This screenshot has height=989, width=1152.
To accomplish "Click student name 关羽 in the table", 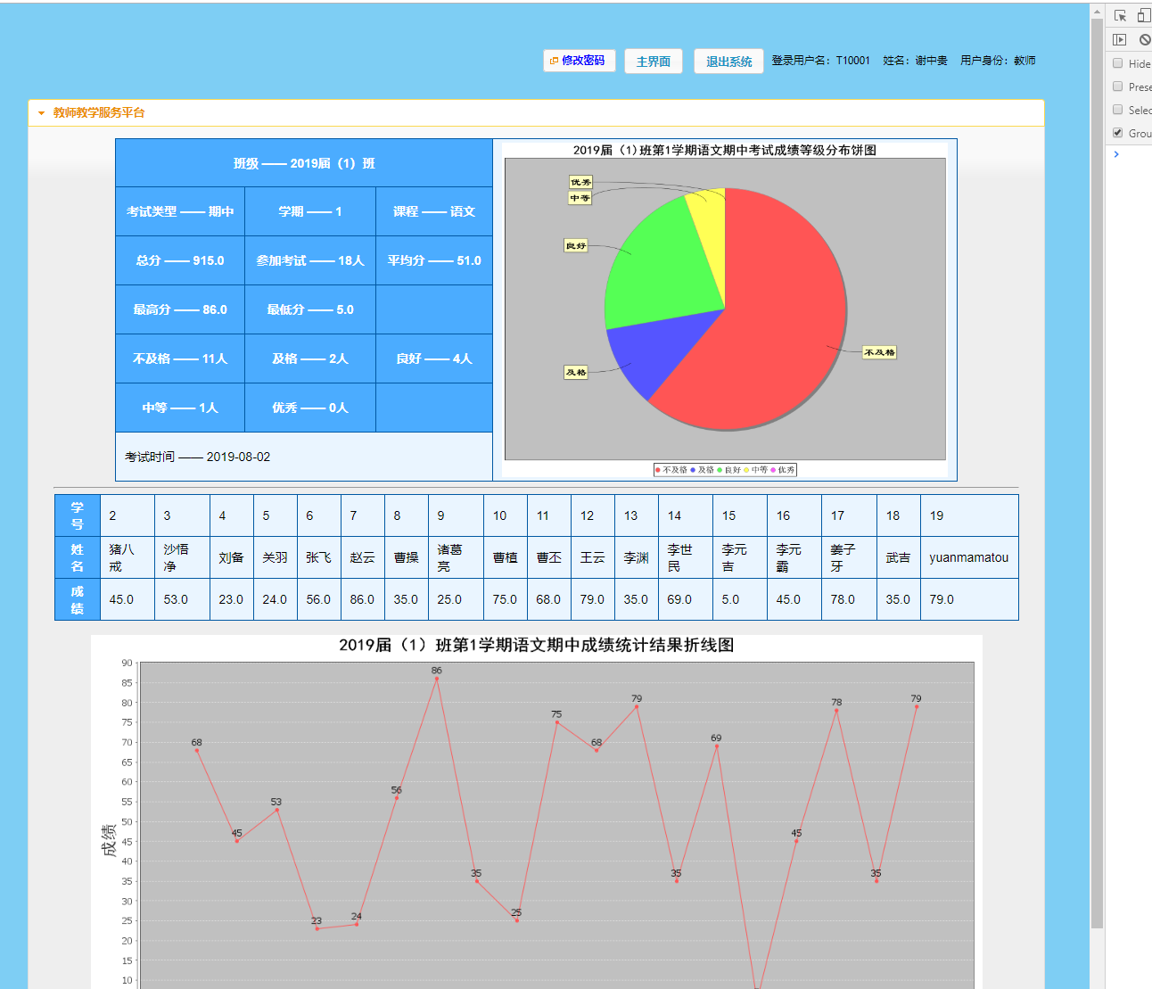I will 275,557.
